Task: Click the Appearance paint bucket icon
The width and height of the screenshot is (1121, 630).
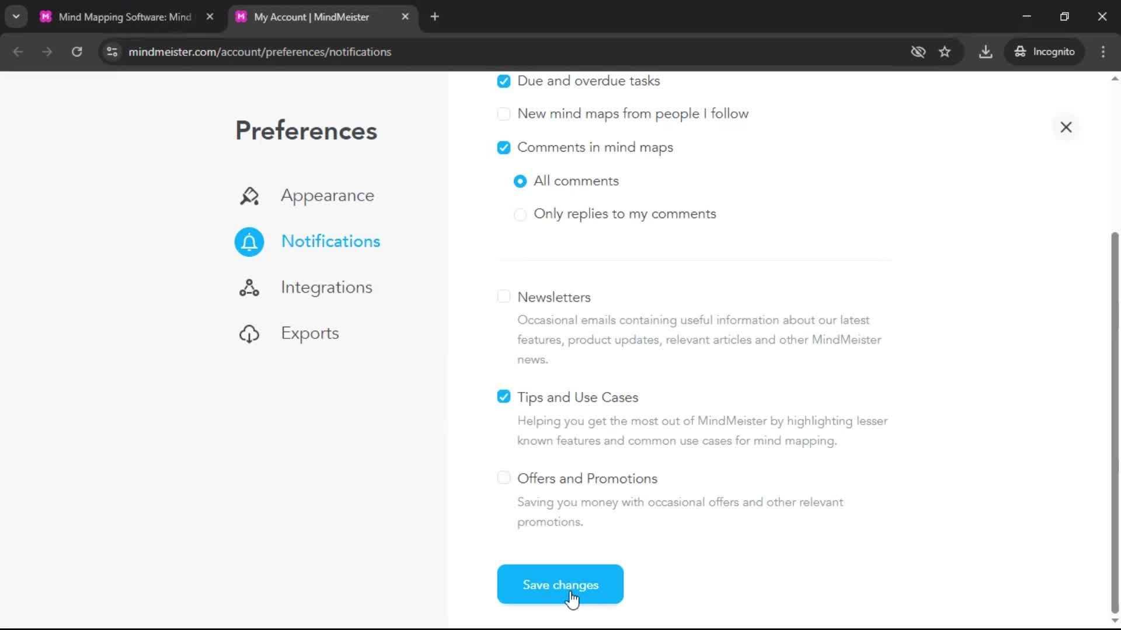Action: (x=249, y=196)
